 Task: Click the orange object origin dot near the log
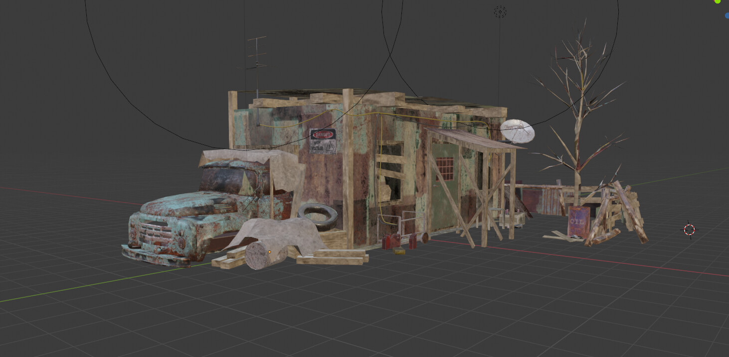coord(269,252)
